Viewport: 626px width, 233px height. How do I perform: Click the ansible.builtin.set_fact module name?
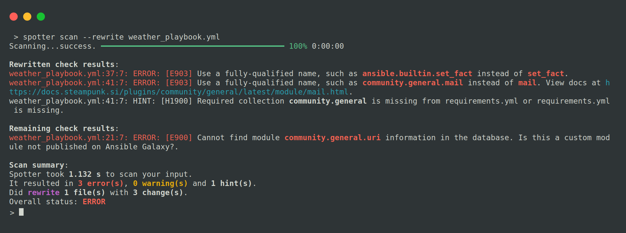pyautogui.click(x=417, y=74)
